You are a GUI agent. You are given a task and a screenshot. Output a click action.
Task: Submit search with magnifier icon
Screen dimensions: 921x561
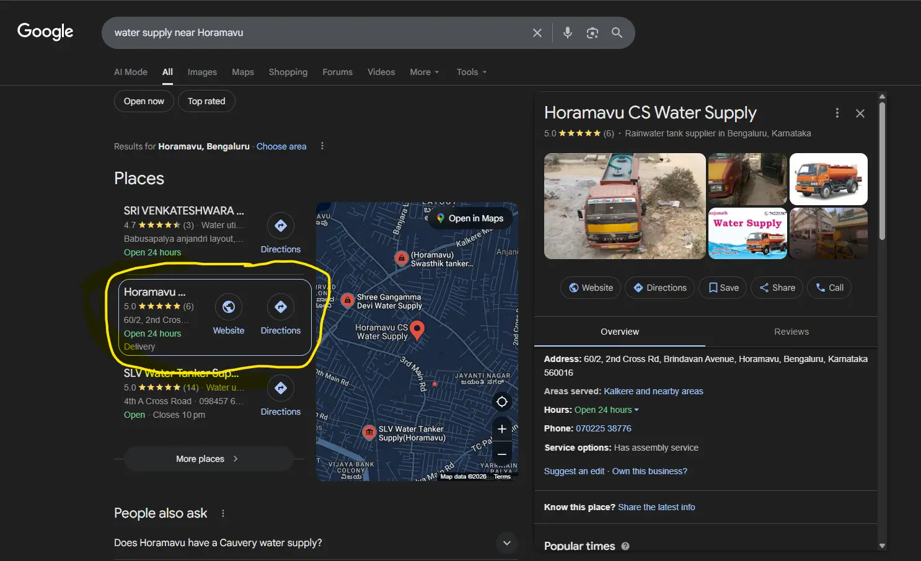click(617, 33)
